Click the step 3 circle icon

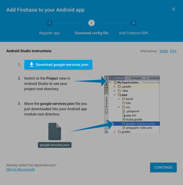tap(134, 23)
